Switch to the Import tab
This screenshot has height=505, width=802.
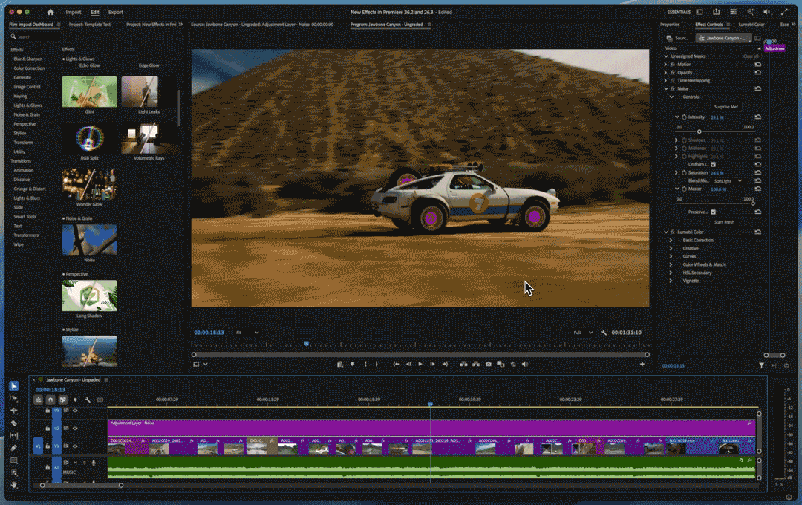[73, 12]
